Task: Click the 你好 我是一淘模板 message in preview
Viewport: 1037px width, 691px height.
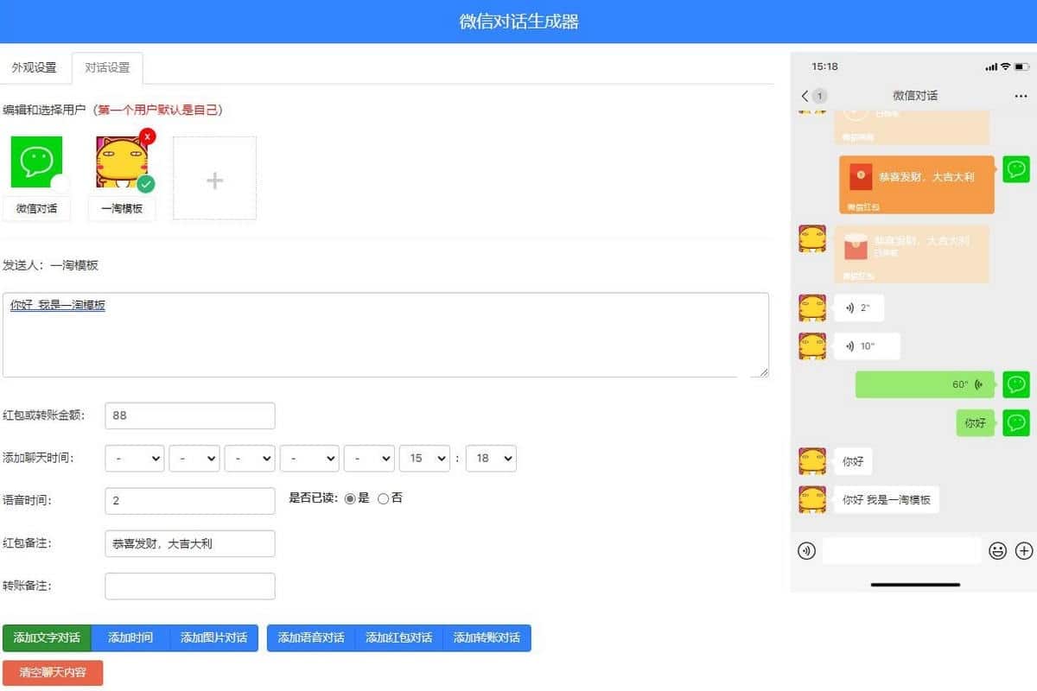Action: (887, 499)
